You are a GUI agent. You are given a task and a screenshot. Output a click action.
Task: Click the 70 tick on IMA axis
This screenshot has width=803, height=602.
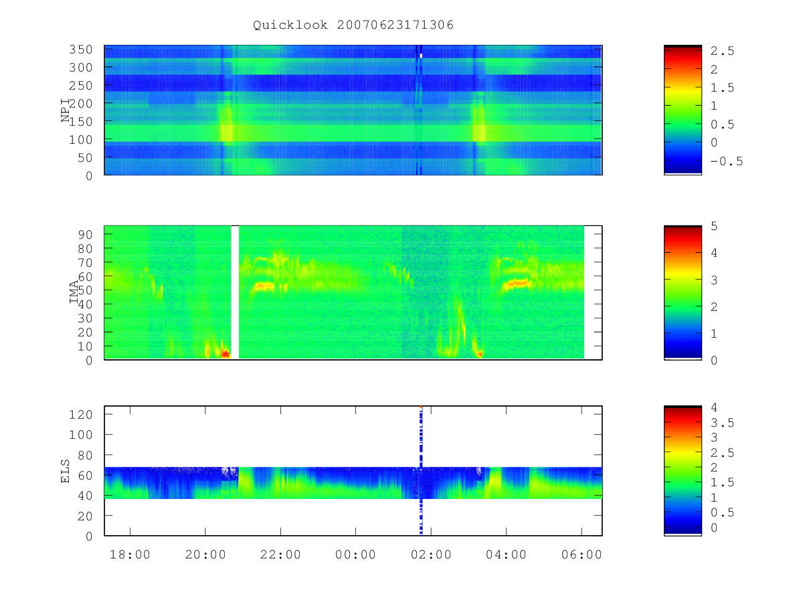click(86, 262)
